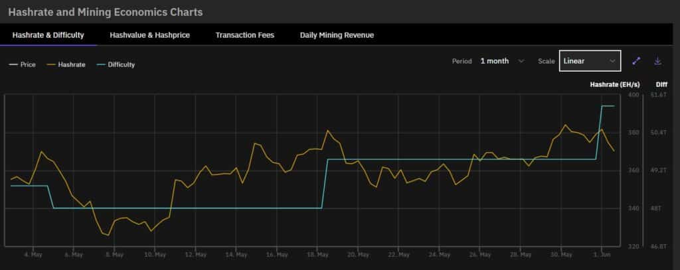Click the 18. May date label

(x=317, y=255)
